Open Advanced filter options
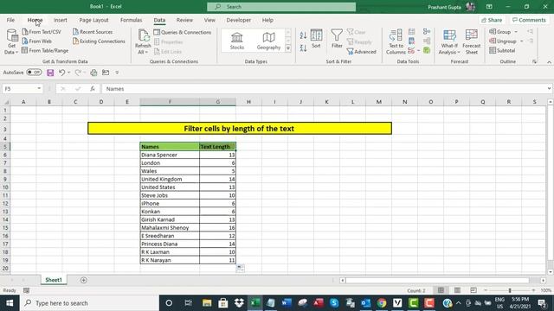The image size is (554, 311). click(362, 52)
